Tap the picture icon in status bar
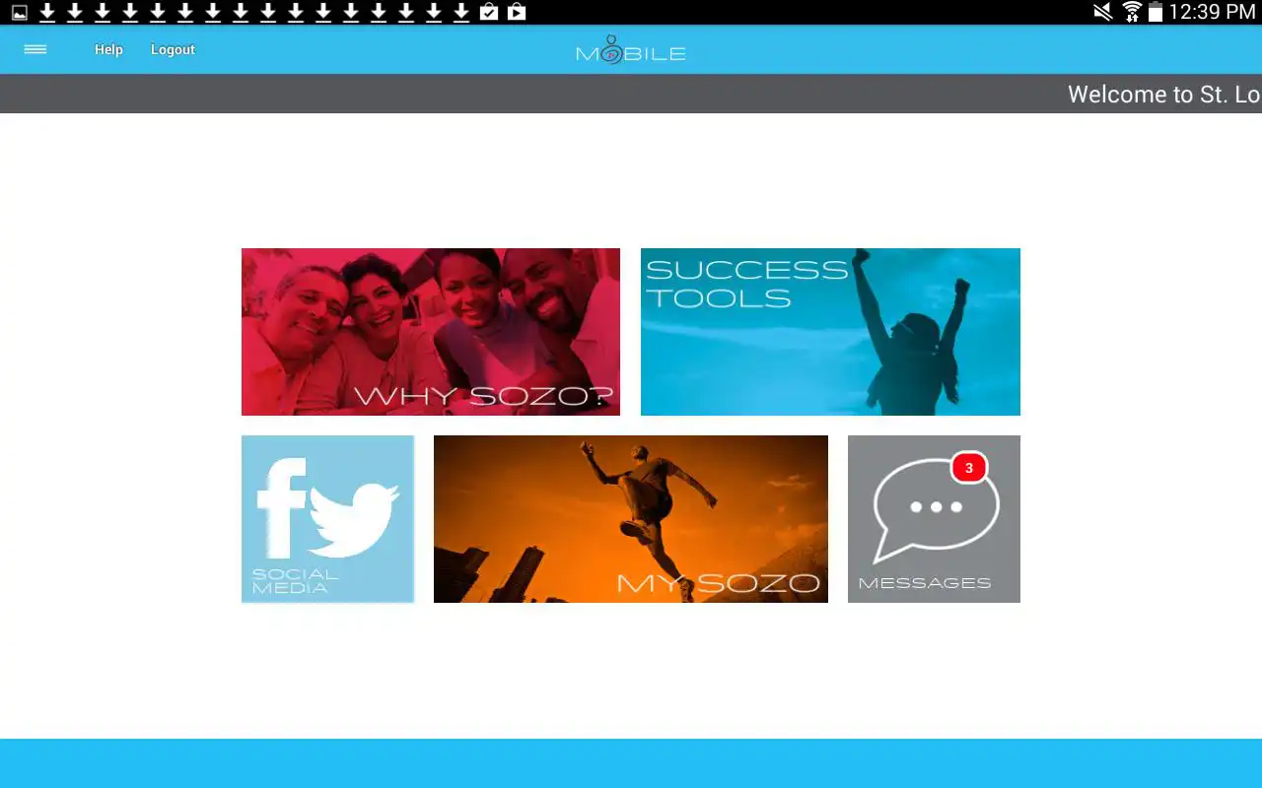 (19, 12)
